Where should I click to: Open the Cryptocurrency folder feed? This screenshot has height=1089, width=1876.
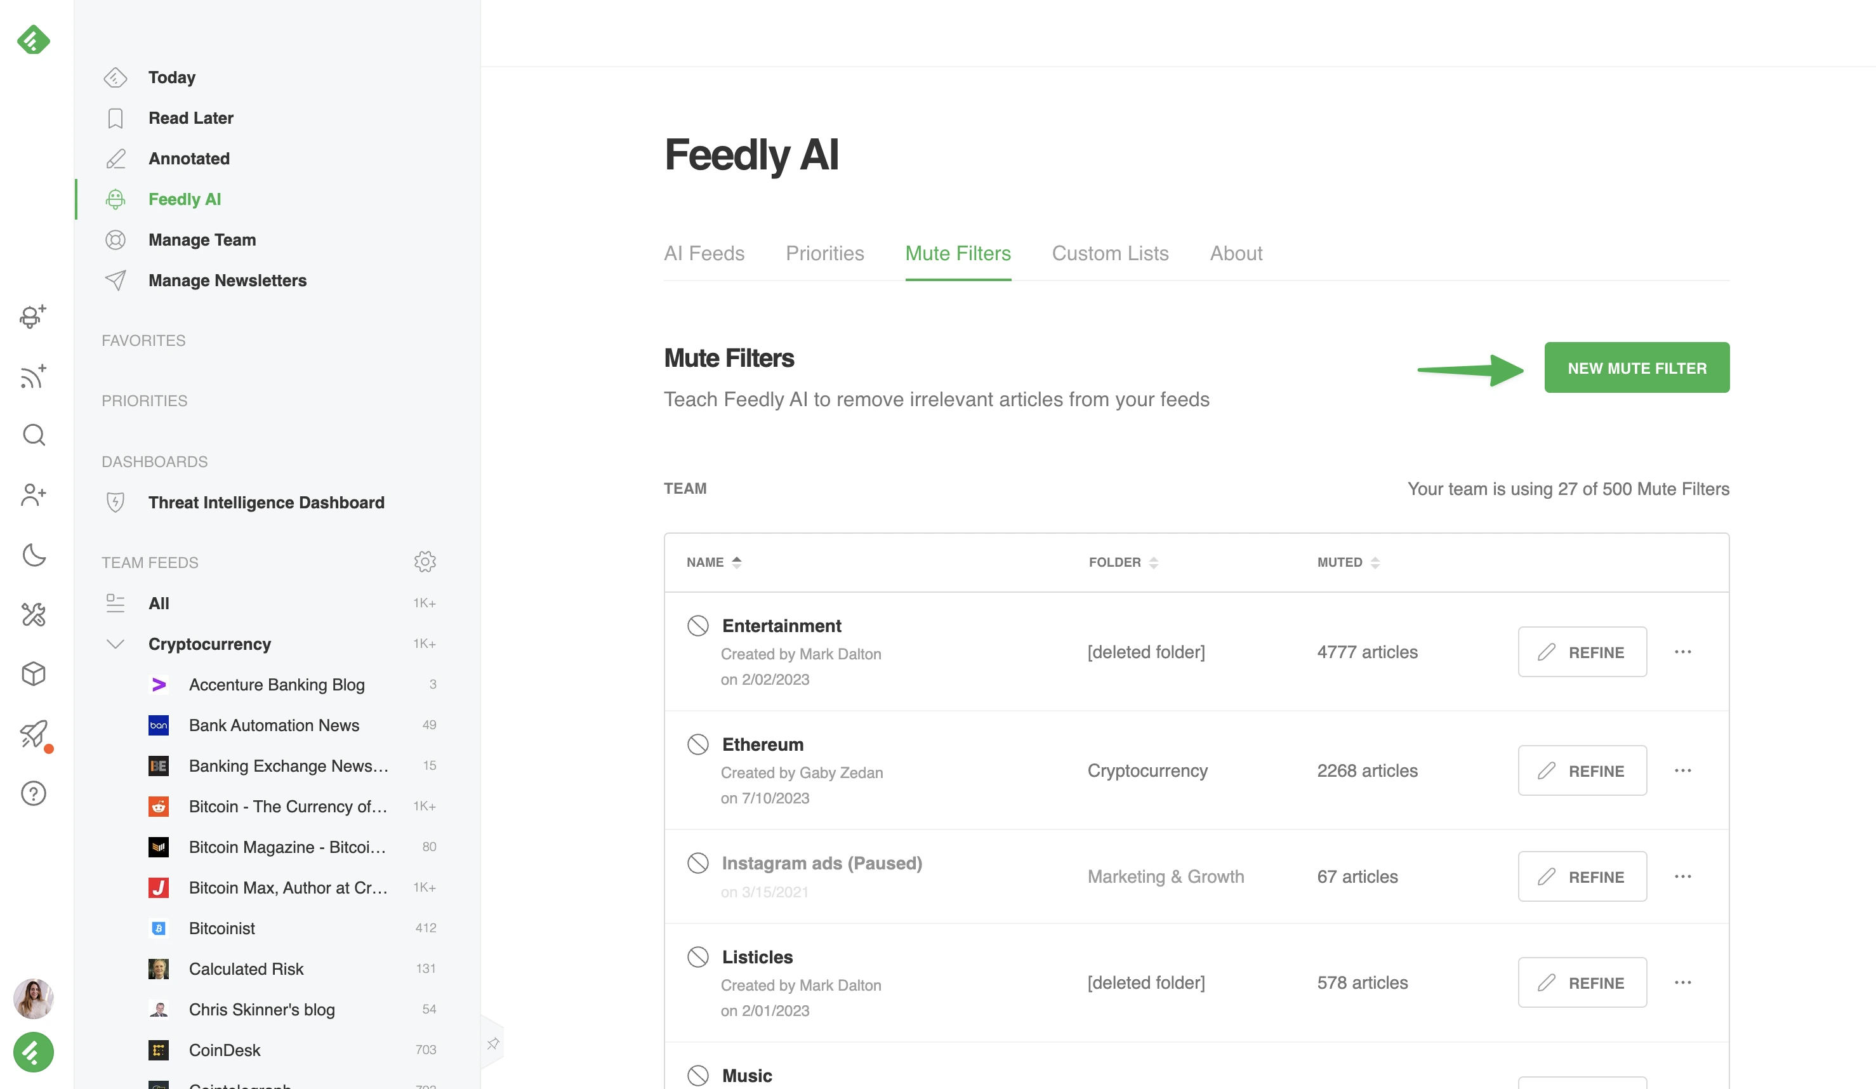(209, 644)
